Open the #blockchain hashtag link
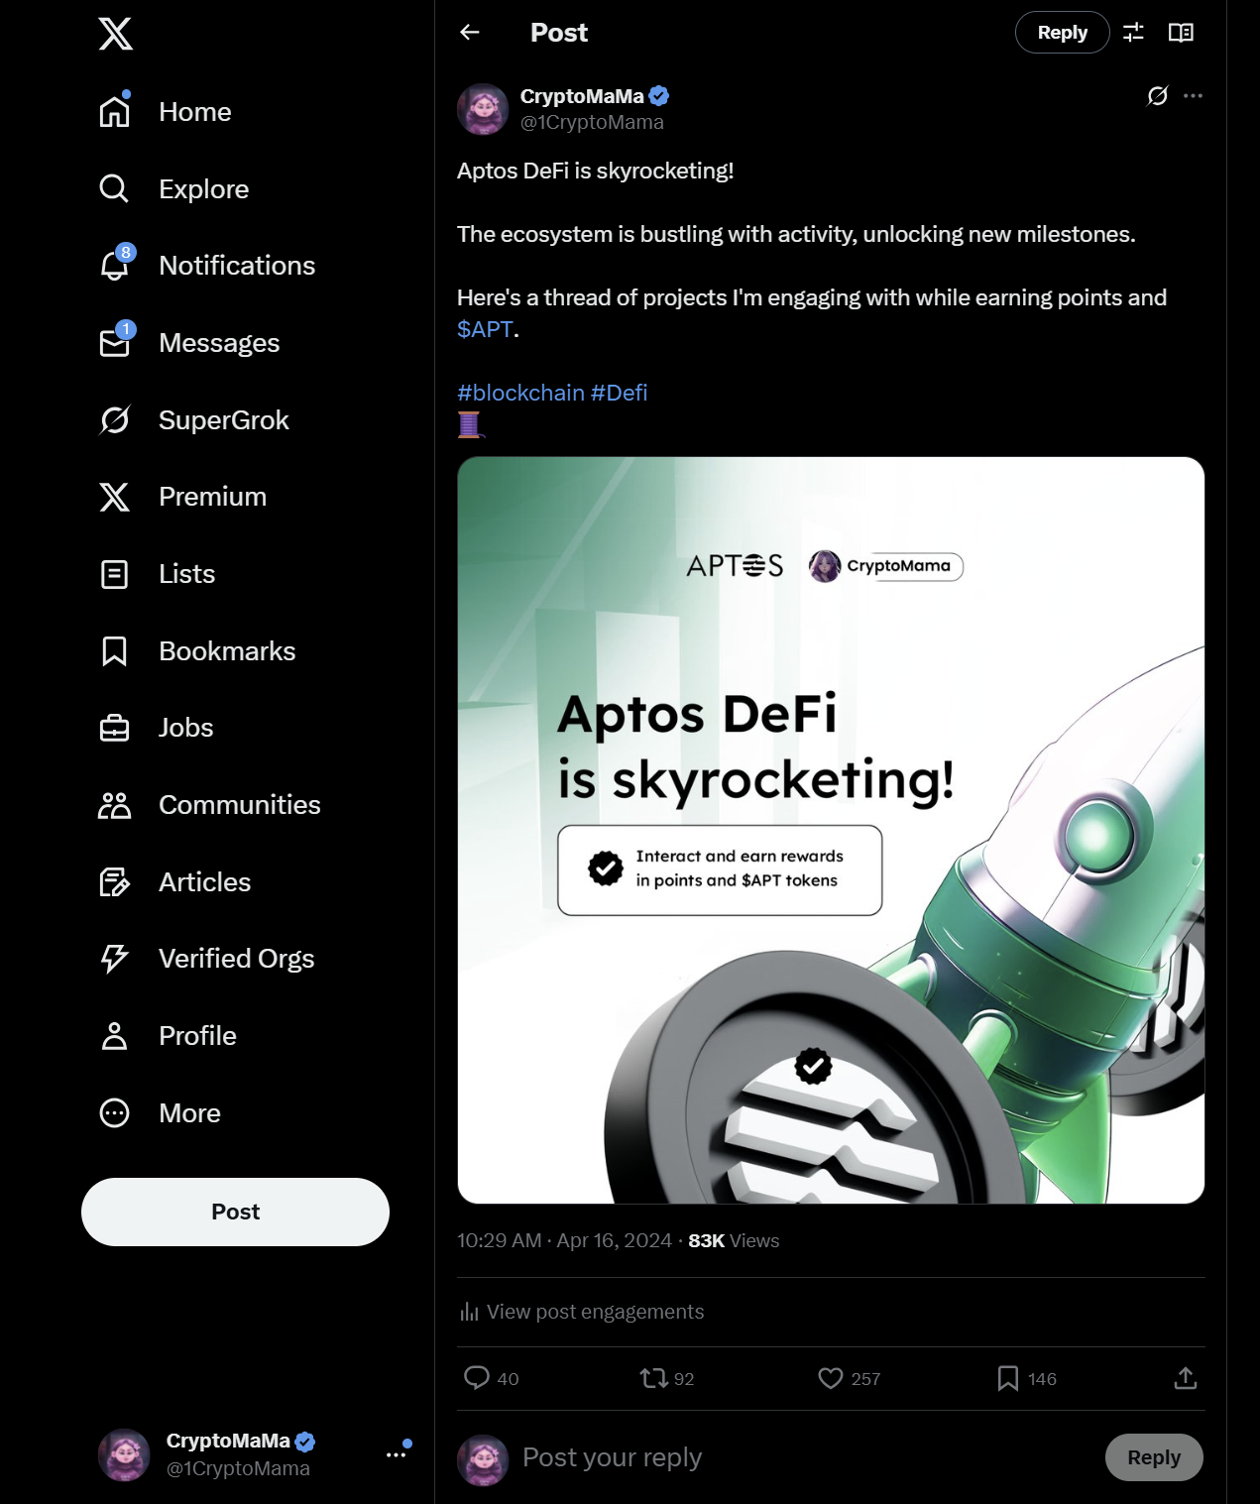 [x=520, y=393]
